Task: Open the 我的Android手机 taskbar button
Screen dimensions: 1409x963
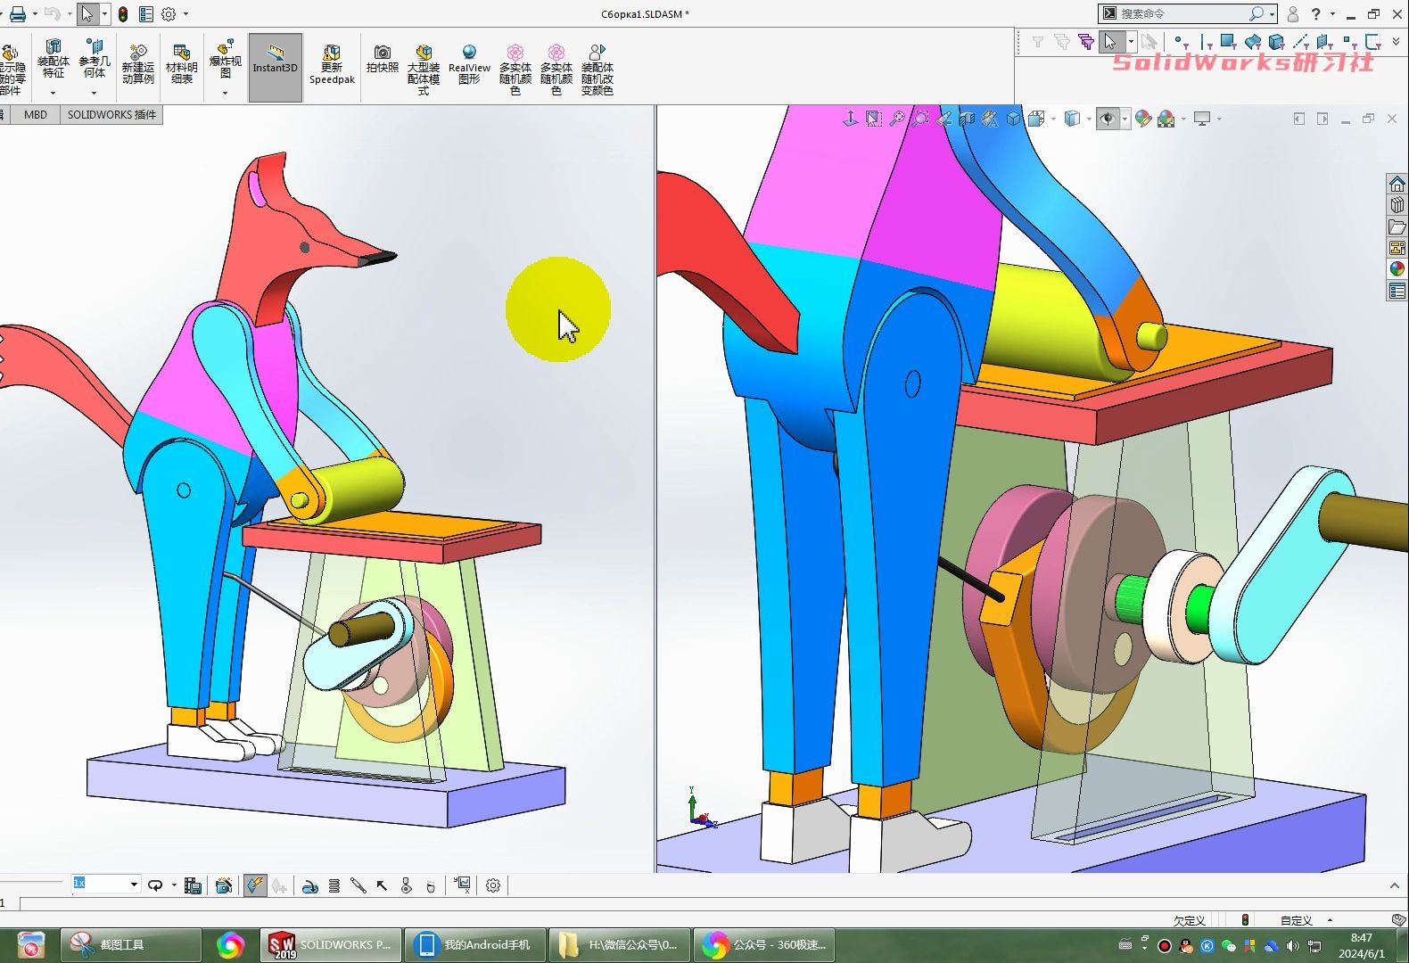Action: click(474, 944)
